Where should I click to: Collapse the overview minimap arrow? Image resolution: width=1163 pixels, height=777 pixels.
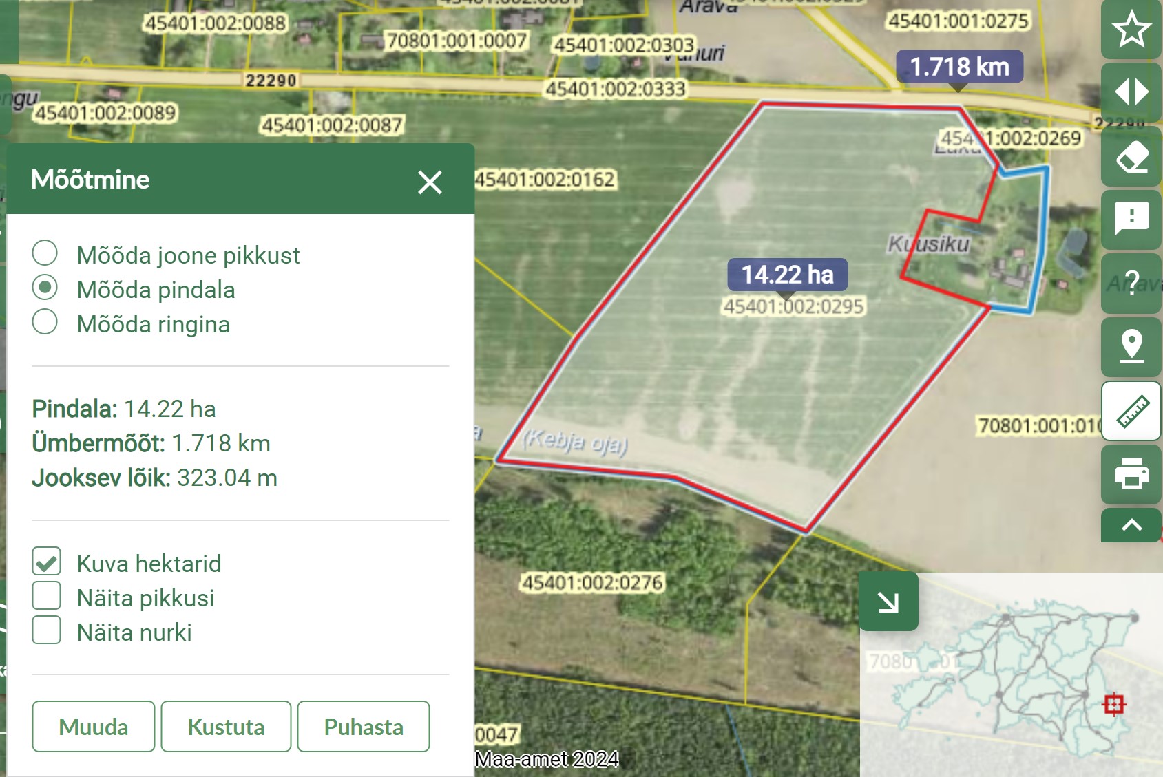888,602
